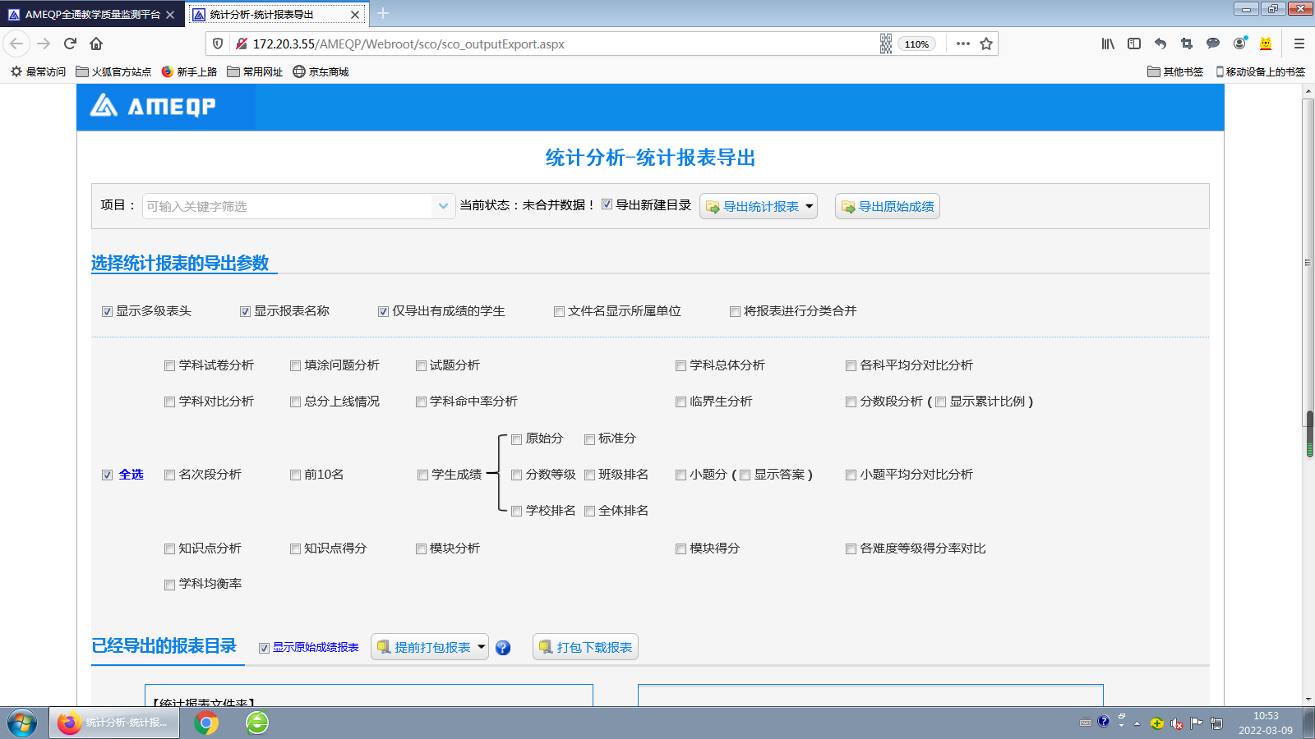Toggle 显示多级表头 checkbox
This screenshot has width=1315, height=739.
click(x=107, y=311)
